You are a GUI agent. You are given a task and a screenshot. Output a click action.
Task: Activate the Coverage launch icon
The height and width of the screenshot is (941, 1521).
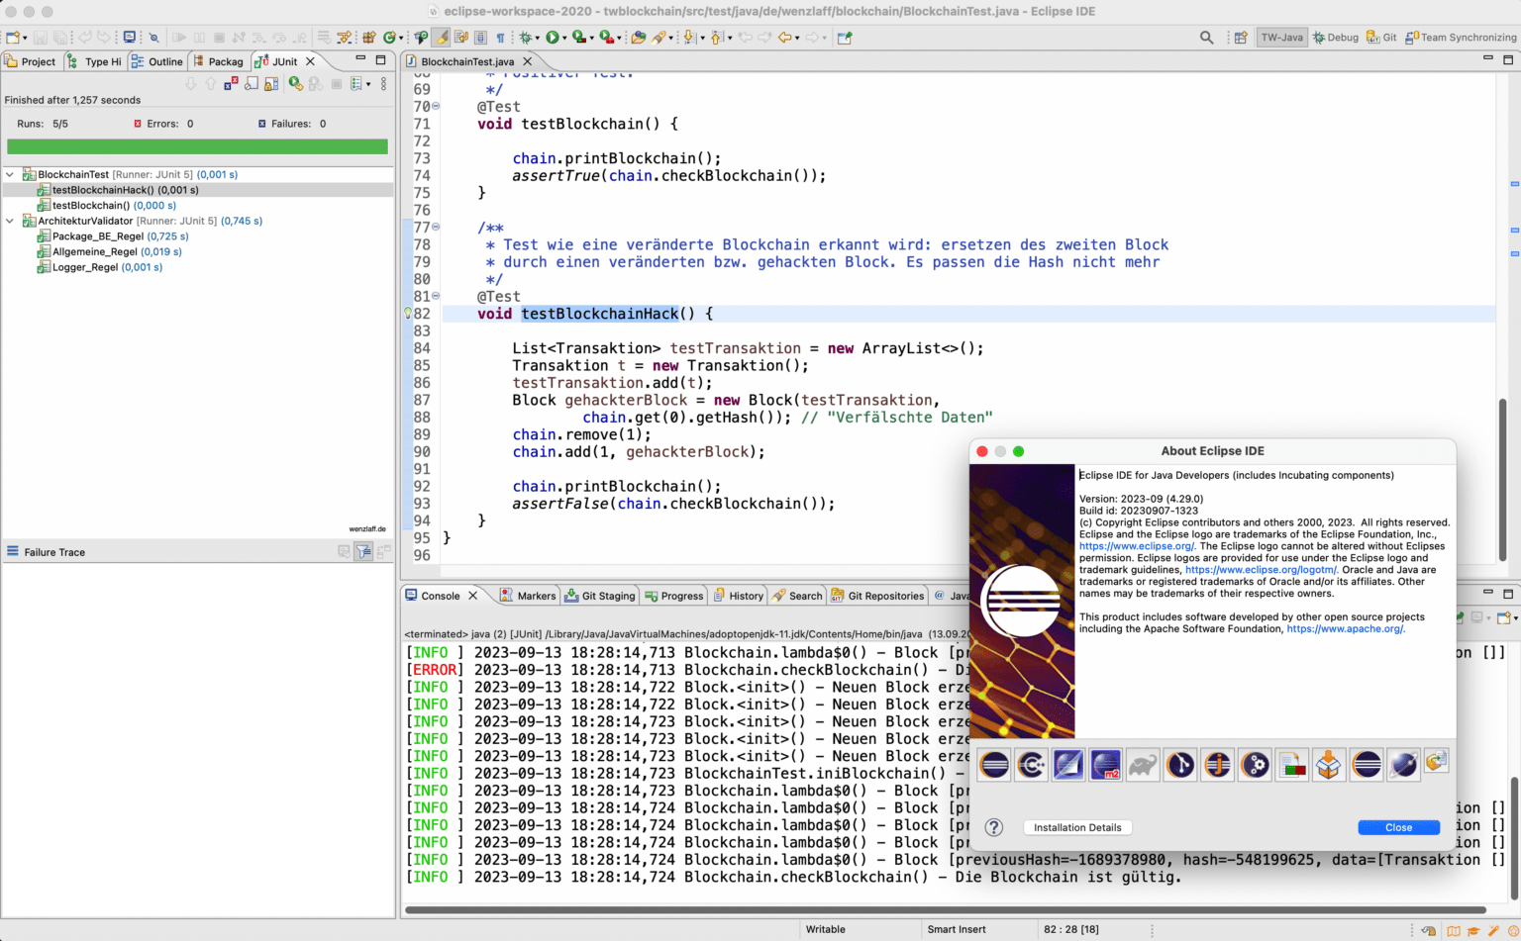tap(578, 37)
